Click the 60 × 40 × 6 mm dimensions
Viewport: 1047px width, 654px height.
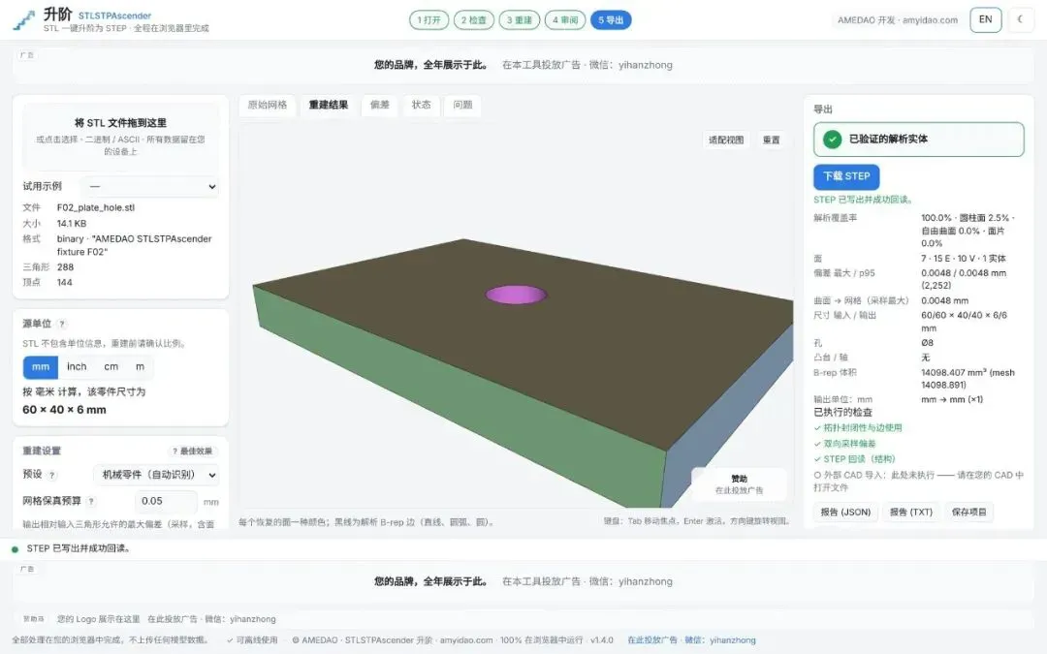click(64, 410)
